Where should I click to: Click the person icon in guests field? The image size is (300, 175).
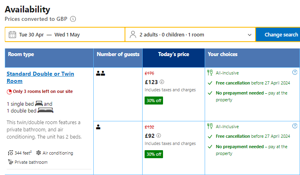coord(133,34)
